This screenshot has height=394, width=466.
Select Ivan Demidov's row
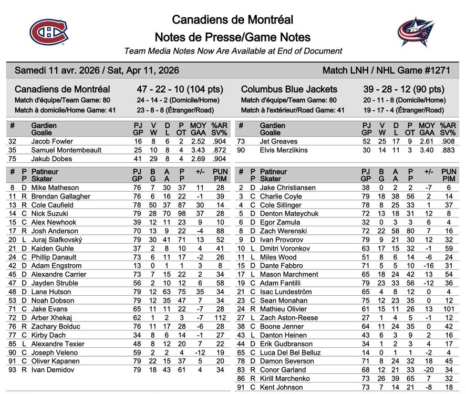coord(118,370)
